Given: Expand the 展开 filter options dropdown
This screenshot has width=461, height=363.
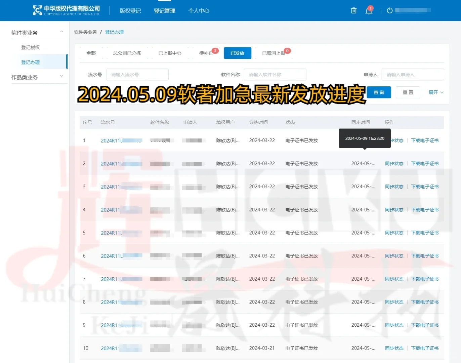Looking at the screenshot, I should [x=435, y=92].
